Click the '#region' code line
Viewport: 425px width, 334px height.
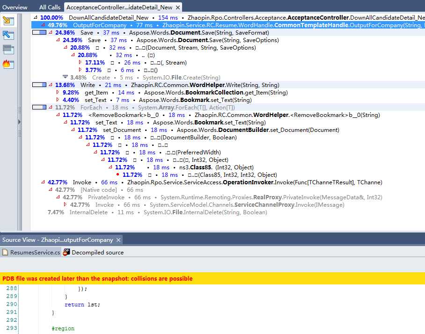63,328
